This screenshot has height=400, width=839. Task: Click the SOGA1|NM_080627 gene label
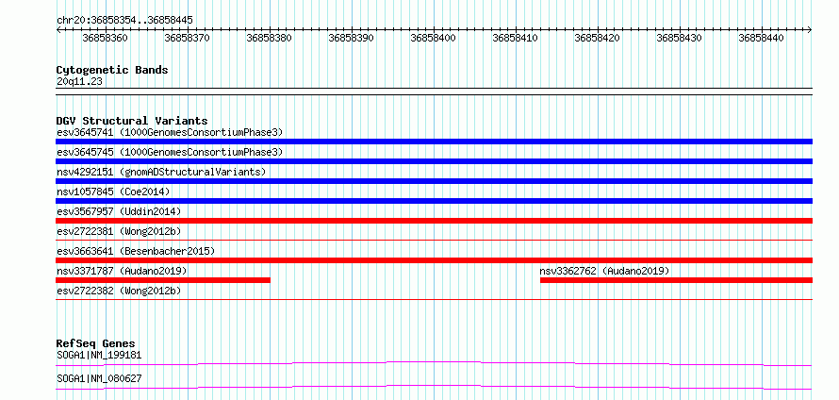point(99,378)
